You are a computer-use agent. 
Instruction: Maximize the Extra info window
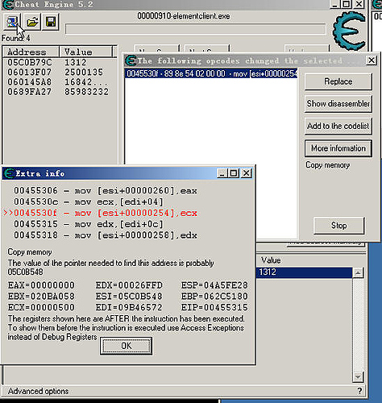point(234,173)
